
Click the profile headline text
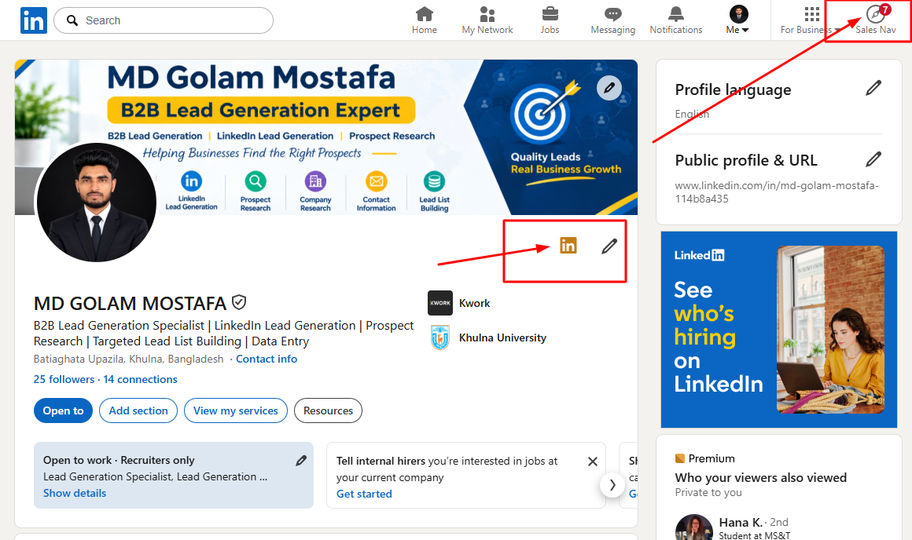point(224,334)
